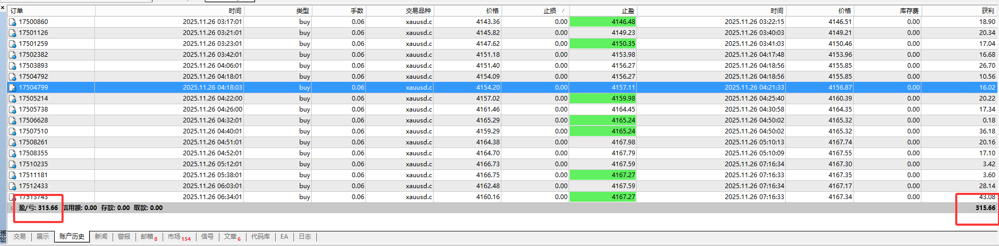Click the profit value 36.18
The width and height of the screenshot is (999, 246).
987,131
